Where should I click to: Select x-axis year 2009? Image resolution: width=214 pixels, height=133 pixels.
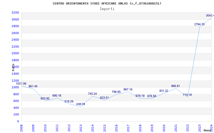(x=33, y=128)
